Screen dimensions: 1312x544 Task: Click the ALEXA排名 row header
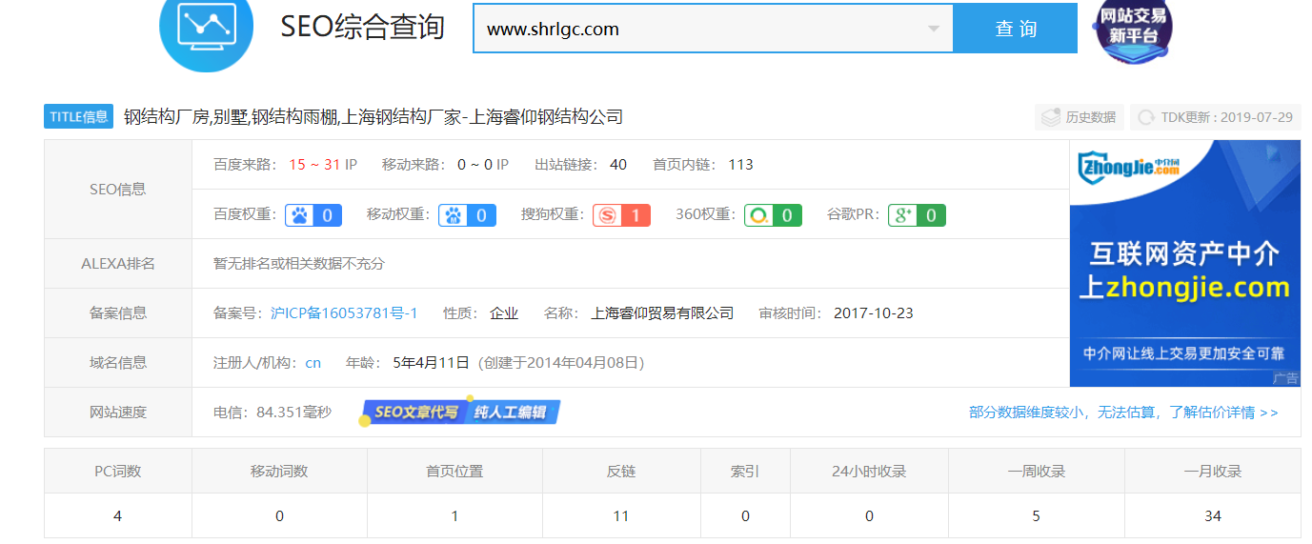[x=118, y=263]
